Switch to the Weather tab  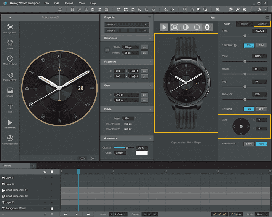(262, 24)
